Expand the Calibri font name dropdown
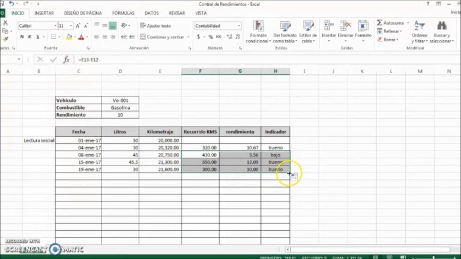Viewport: 461px width, 259px height. pos(54,26)
